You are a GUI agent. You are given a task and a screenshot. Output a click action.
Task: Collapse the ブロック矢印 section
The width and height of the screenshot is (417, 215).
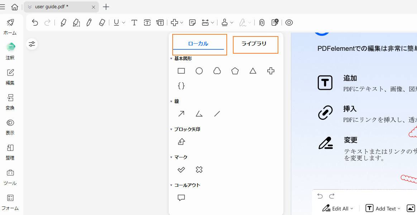coord(172,130)
